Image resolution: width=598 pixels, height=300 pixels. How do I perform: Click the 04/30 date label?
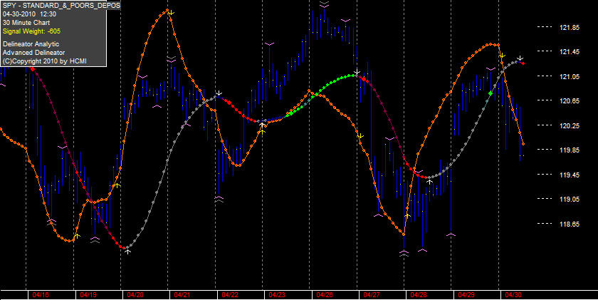[513, 295]
